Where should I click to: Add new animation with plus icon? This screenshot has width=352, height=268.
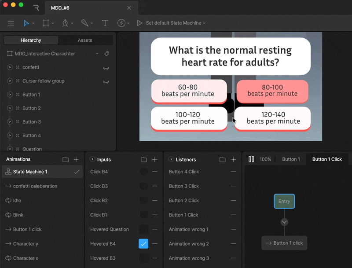tap(76, 159)
